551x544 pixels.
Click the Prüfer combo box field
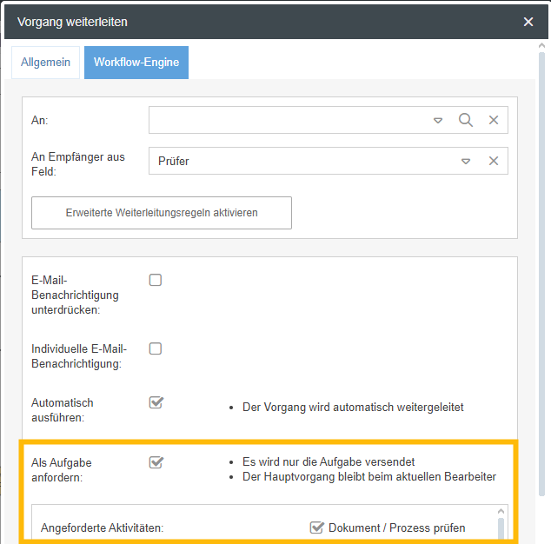coord(304,161)
